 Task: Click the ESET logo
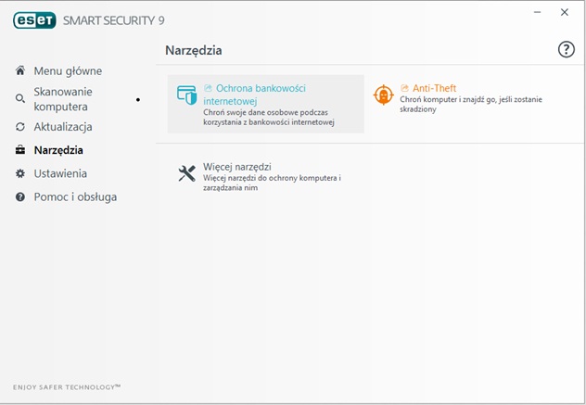click(x=34, y=20)
